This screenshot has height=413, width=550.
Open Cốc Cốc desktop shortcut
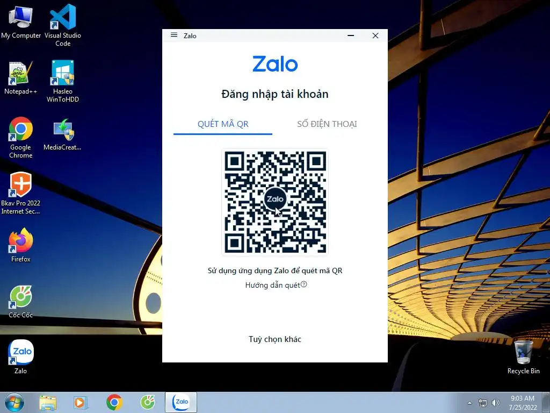pyautogui.click(x=21, y=302)
